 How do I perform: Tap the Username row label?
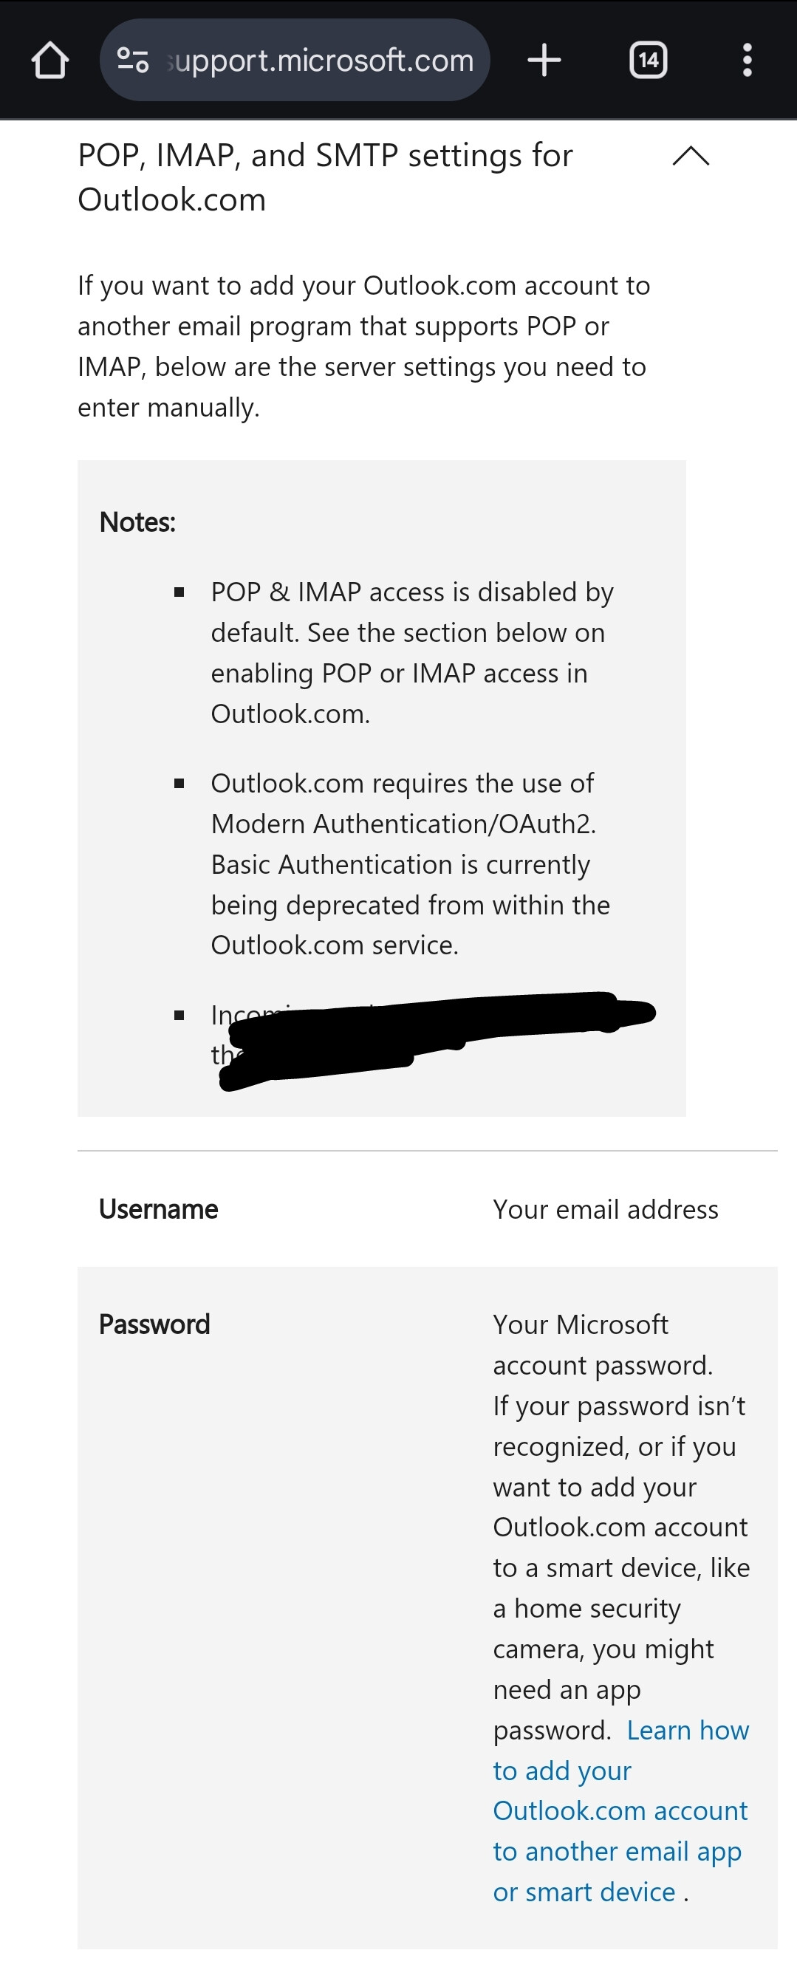click(x=159, y=1209)
